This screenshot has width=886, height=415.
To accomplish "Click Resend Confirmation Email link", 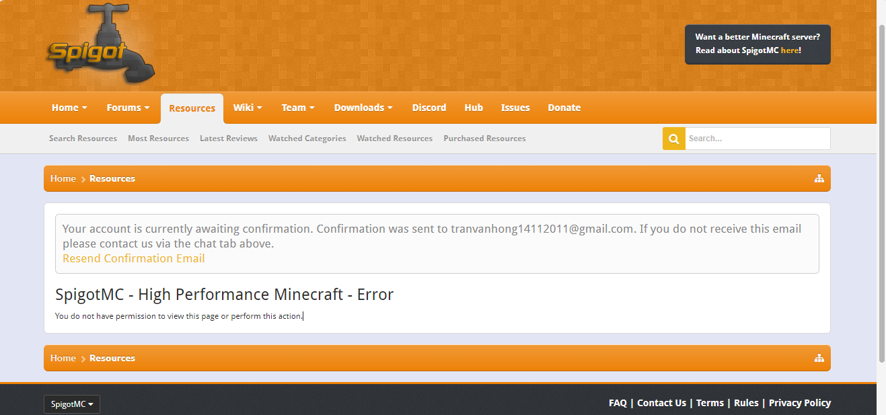I will pyautogui.click(x=134, y=258).
